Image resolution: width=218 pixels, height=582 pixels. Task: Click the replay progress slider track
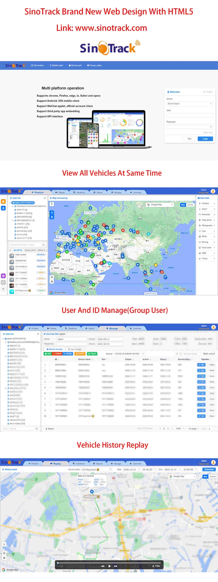pos(109,563)
